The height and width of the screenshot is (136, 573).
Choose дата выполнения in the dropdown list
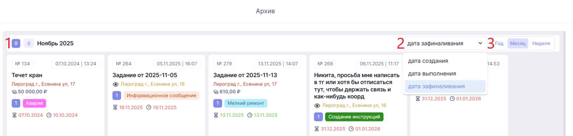tap(432, 74)
